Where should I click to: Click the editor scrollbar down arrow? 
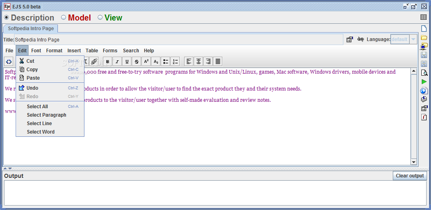pos(414,162)
